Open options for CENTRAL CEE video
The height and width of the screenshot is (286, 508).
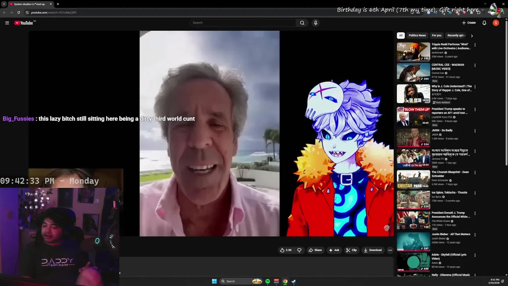[475, 66]
